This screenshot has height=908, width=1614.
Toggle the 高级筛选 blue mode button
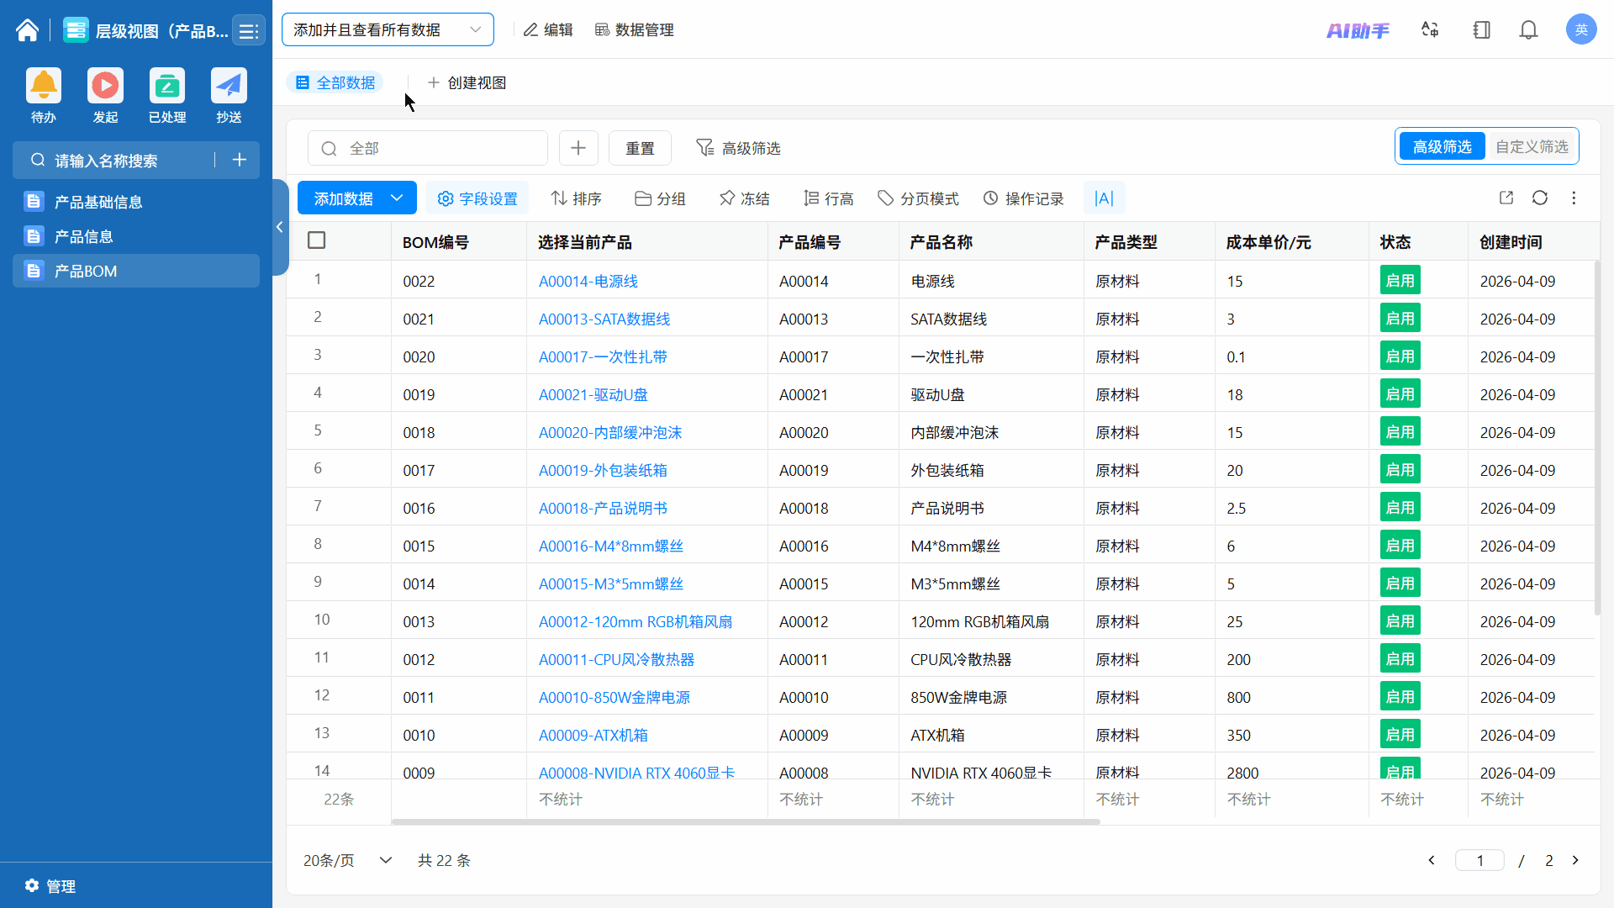coord(1442,147)
